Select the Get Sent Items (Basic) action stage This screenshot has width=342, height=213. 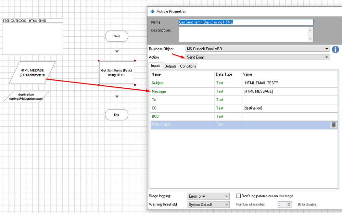[117, 73]
